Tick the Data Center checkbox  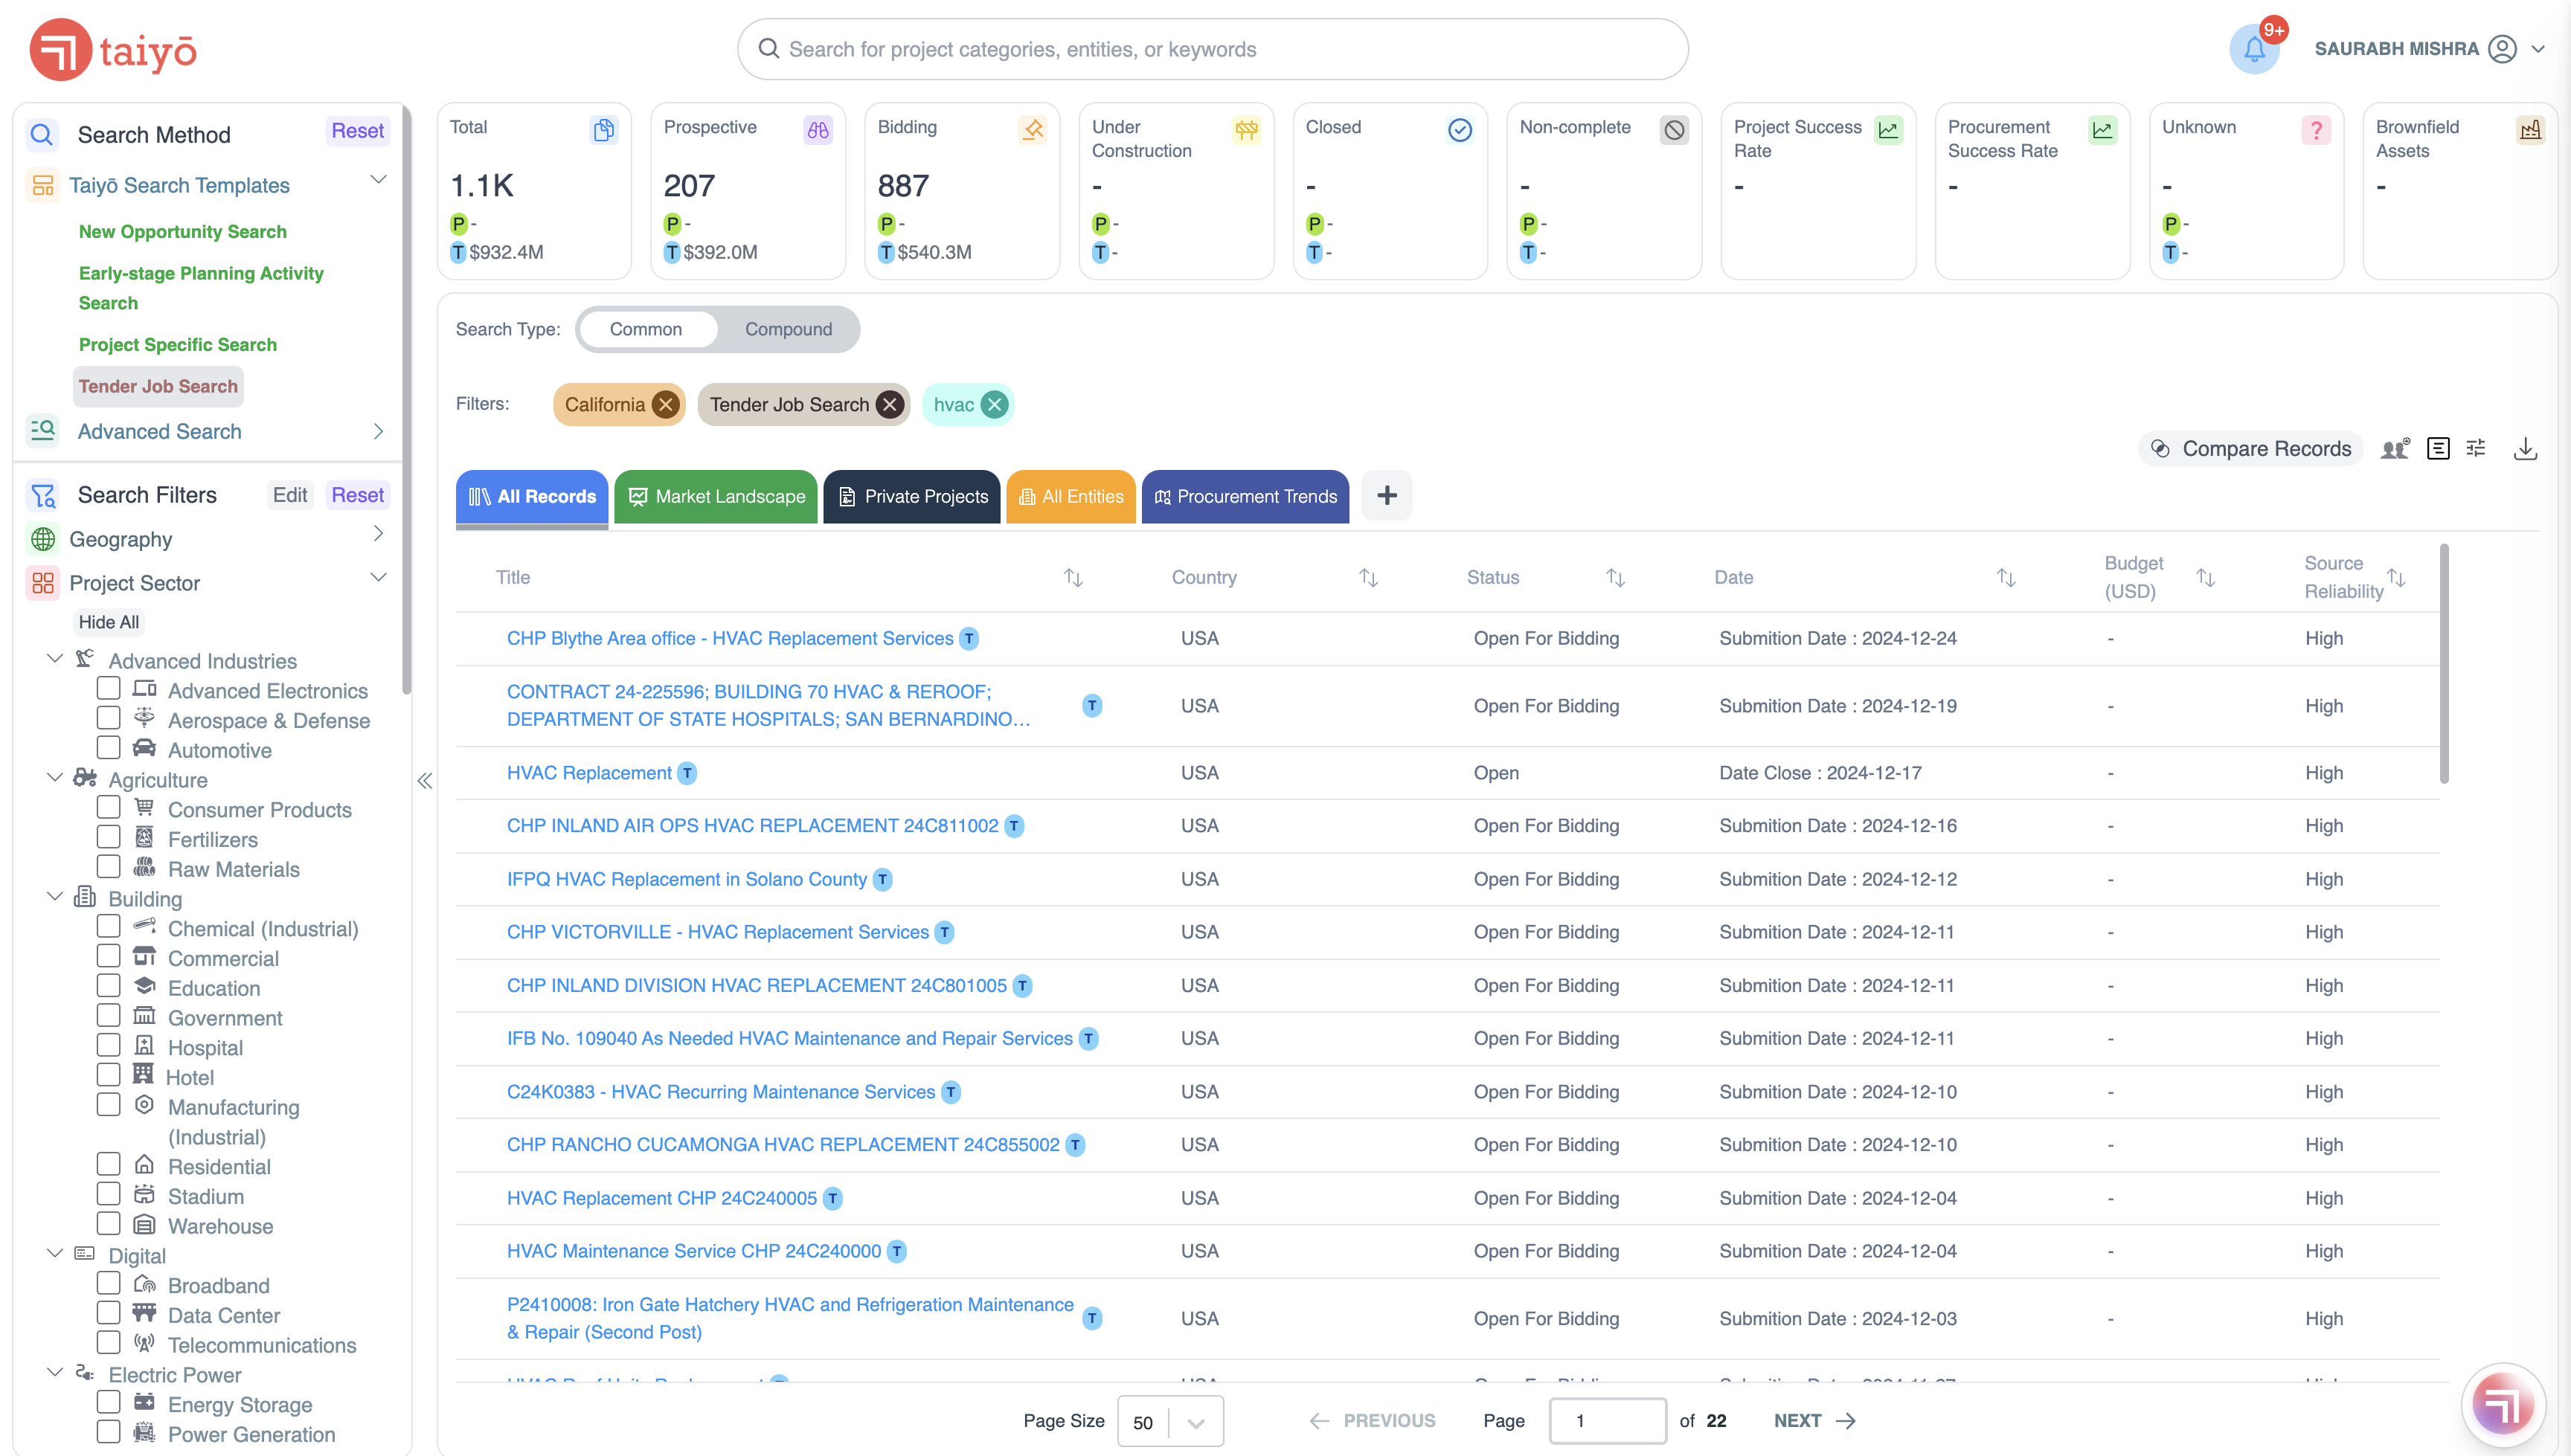tap(108, 1313)
